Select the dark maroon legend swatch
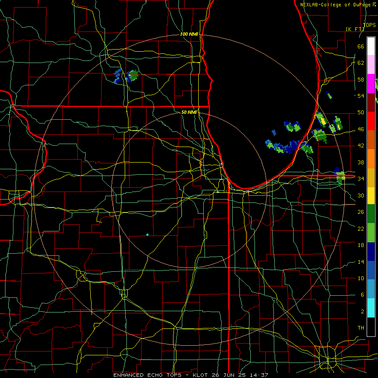 point(371,102)
